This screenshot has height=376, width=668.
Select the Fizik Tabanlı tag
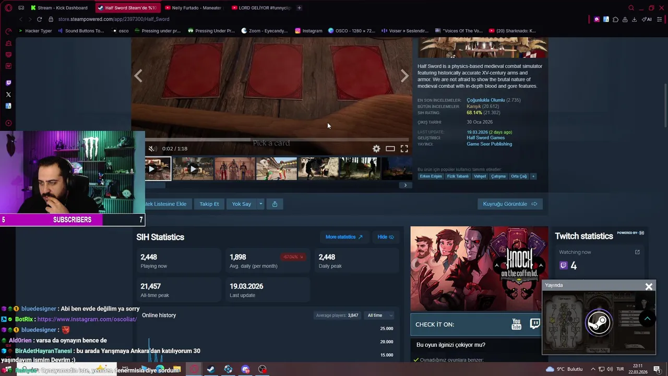point(458,177)
